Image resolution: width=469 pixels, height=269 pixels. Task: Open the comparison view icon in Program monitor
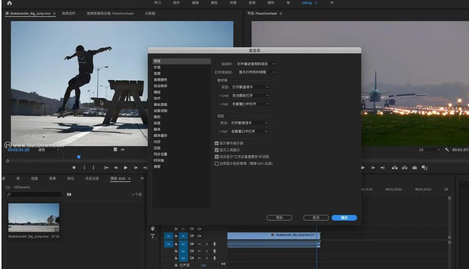pyautogui.click(x=425, y=168)
